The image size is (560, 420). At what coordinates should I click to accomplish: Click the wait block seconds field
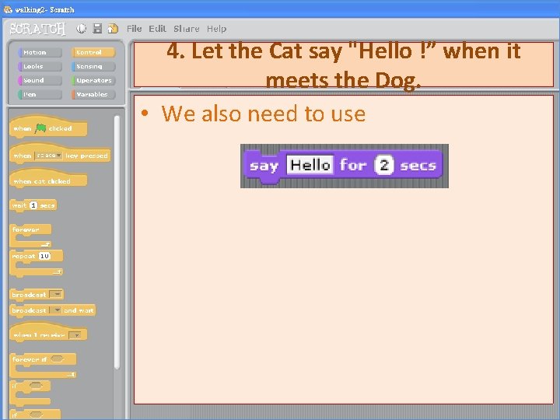pos(33,205)
